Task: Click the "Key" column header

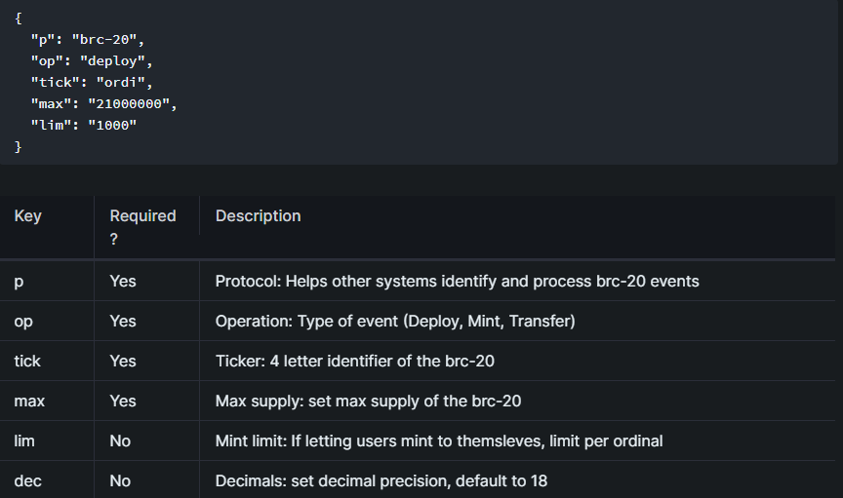Action: click(27, 216)
